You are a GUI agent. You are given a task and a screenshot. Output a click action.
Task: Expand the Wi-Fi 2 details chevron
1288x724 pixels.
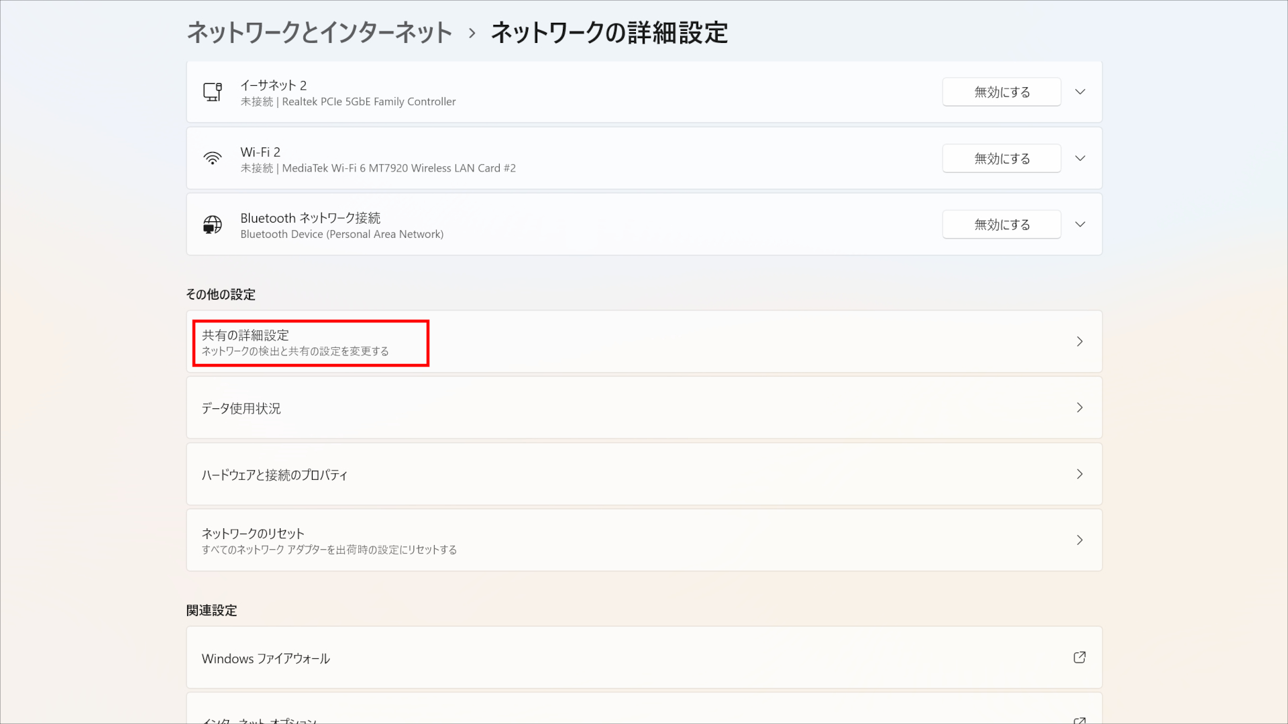tap(1080, 158)
